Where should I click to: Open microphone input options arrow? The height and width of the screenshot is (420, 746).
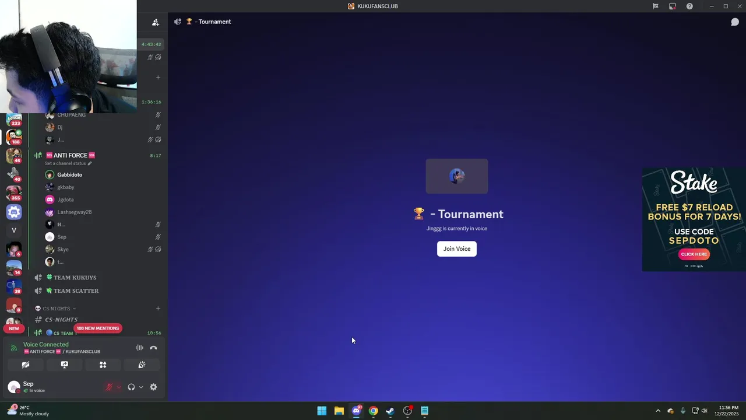119,387
